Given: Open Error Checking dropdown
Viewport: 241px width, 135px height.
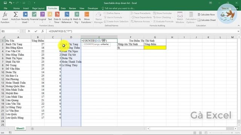Looking at the screenshot, I should [x=163, y=17].
